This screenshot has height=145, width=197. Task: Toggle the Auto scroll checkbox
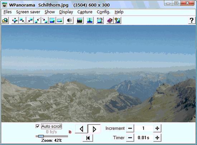point(38,126)
